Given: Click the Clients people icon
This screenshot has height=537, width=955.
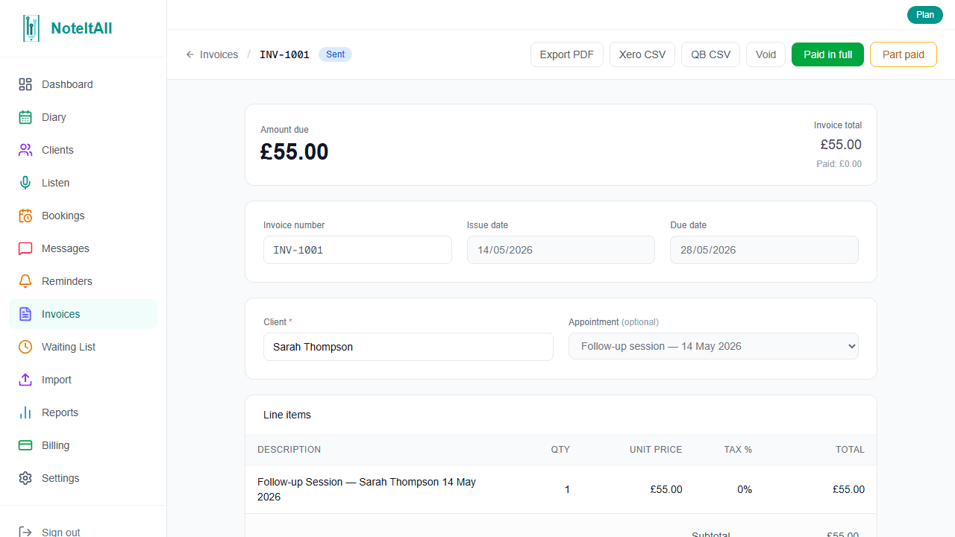Looking at the screenshot, I should click(x=25, y=150).
